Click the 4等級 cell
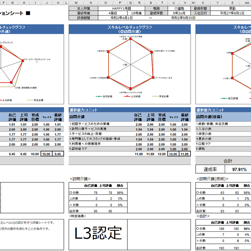This screenshot has height=251, width=251. [x=113, y=13]
